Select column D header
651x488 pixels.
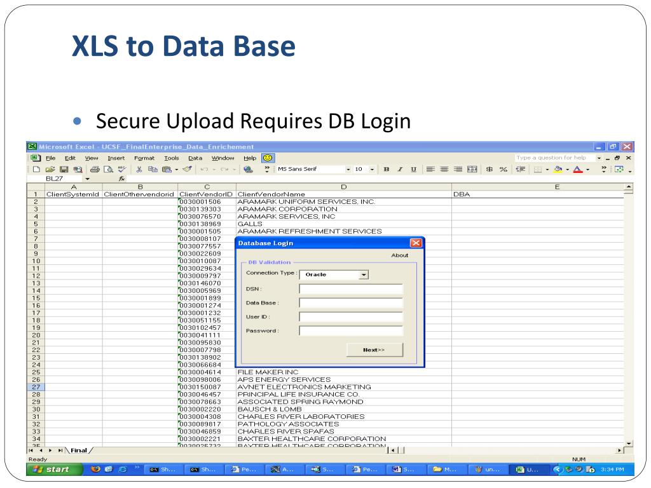(x=344, y=187)
